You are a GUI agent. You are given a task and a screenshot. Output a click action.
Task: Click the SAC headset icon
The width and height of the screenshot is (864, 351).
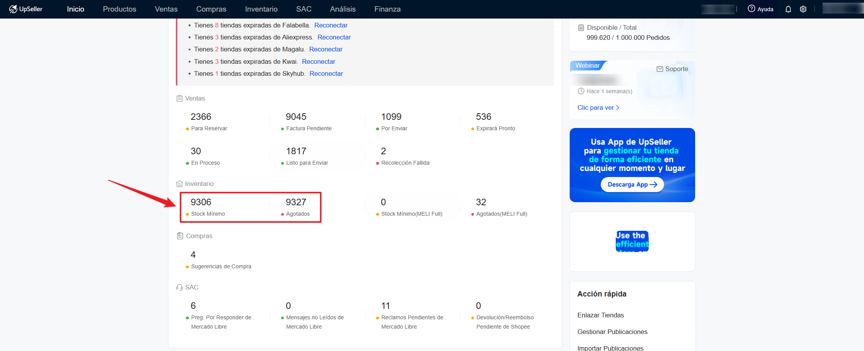click(179, 287)
